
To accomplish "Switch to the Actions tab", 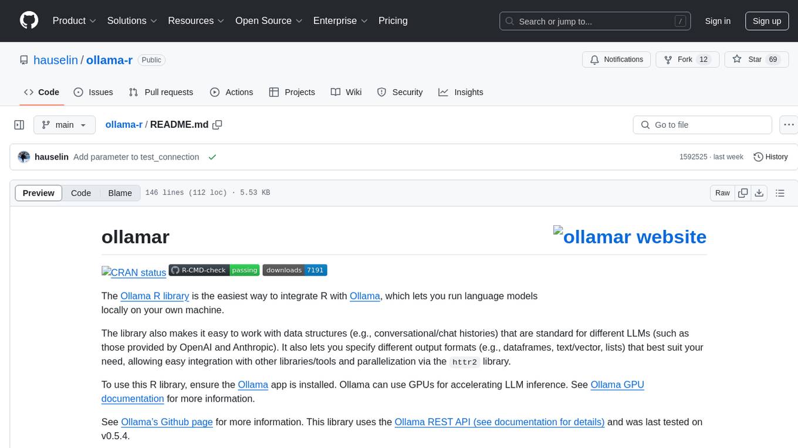I will coord(231,92).
